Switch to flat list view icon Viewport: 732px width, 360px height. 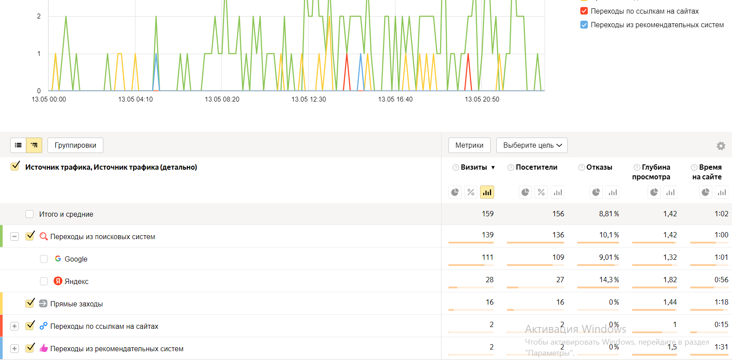(x=18, y=145)
